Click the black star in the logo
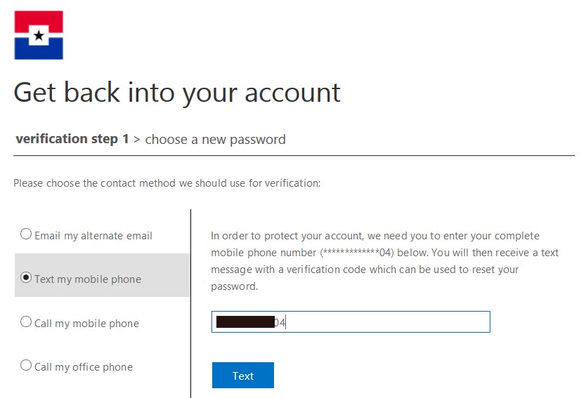586x398 pixels. pyautogui.click(x=39, y=34)
